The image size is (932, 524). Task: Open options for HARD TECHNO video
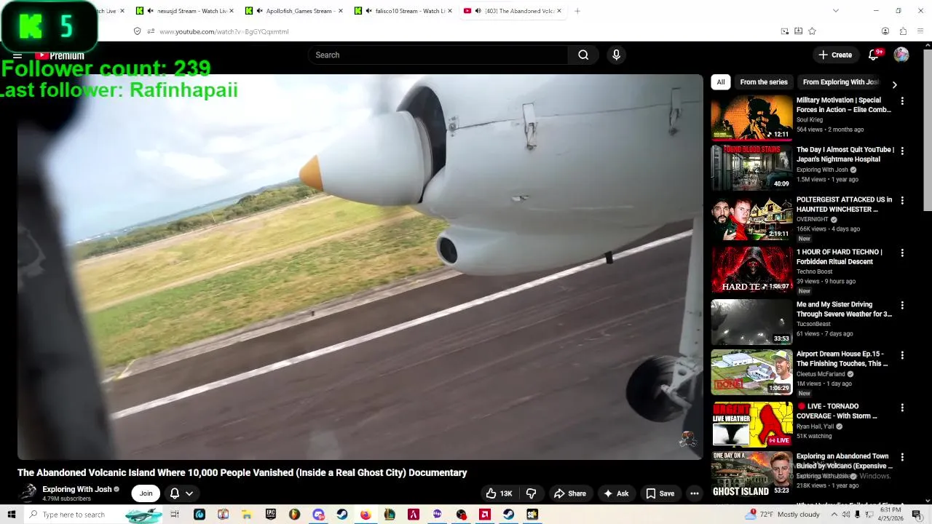coord(902,253)
